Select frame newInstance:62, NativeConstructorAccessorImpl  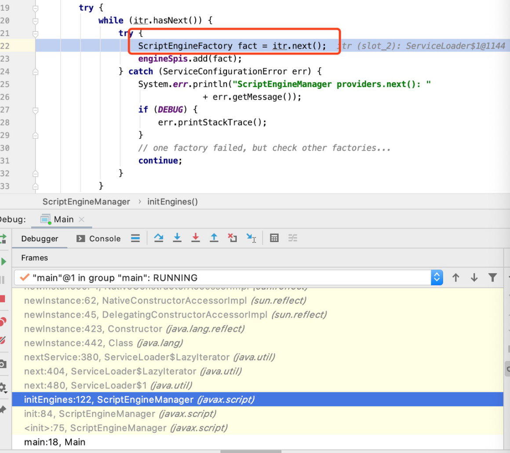(258, 301)
